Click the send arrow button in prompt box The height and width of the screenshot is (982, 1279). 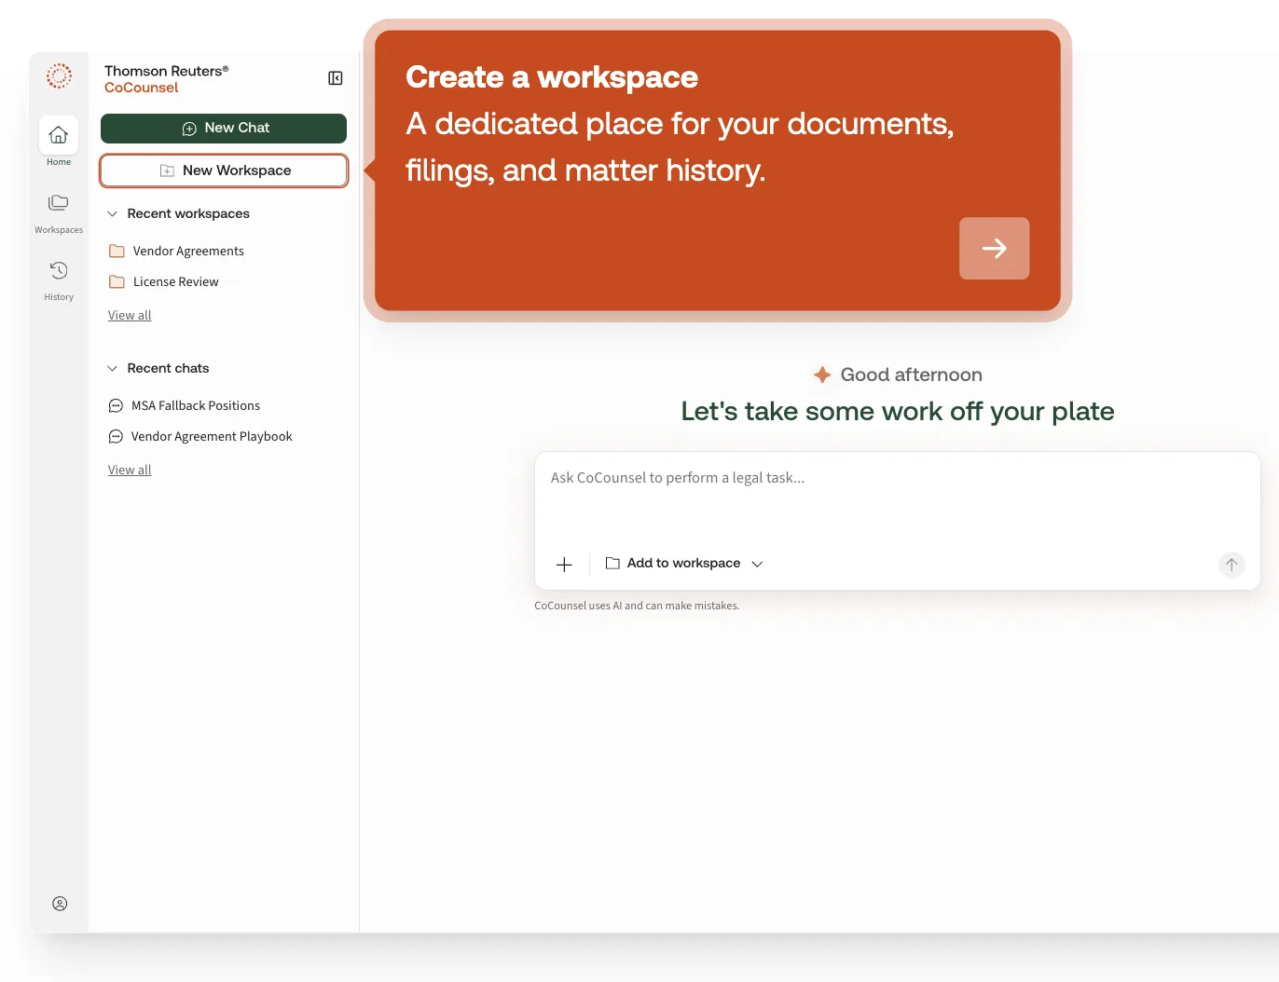tap(1231, 565)
